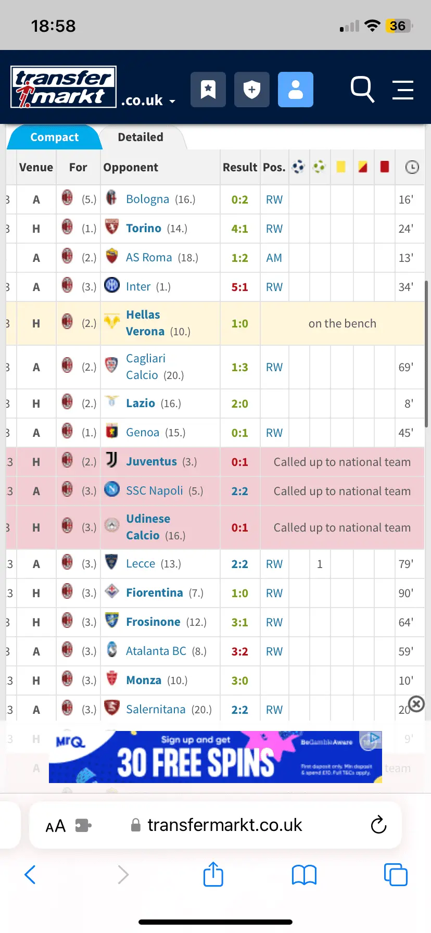Open the Bologna club link
The height and width of the screenshot is (933, 431).
coord(147,199)
